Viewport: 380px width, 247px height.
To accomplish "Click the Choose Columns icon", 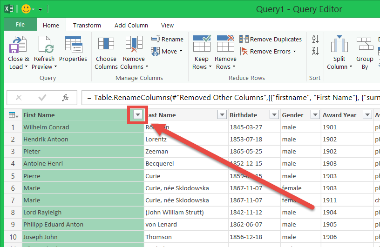I will click(106, 46).
